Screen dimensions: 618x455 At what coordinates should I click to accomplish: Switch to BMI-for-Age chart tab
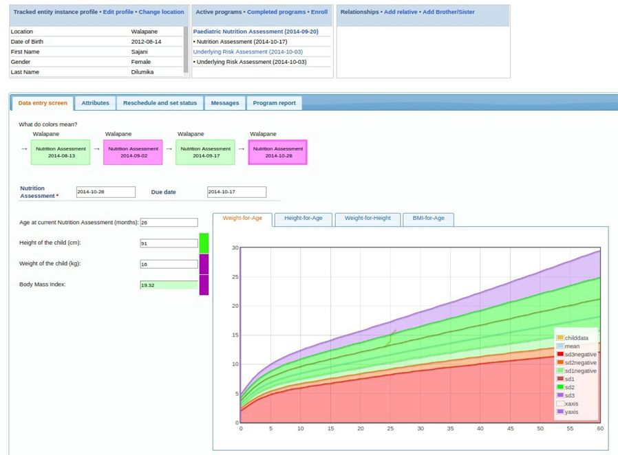(x=428, y=219)
